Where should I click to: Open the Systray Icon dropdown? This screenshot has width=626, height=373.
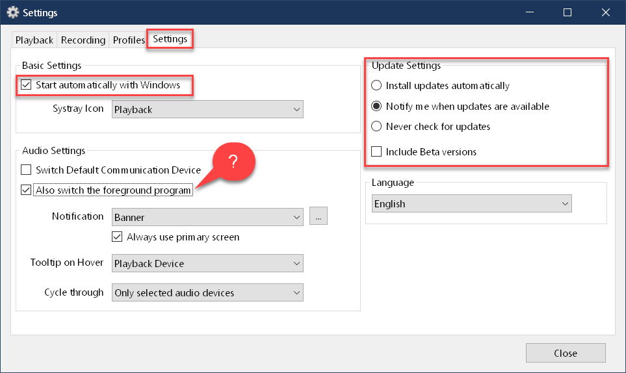207,109
